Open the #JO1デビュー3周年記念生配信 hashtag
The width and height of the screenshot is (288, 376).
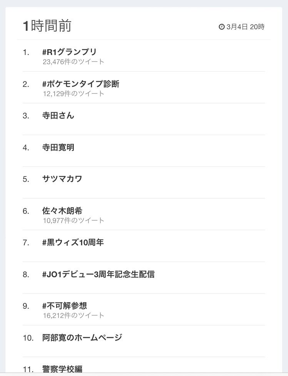click(98, 274)
